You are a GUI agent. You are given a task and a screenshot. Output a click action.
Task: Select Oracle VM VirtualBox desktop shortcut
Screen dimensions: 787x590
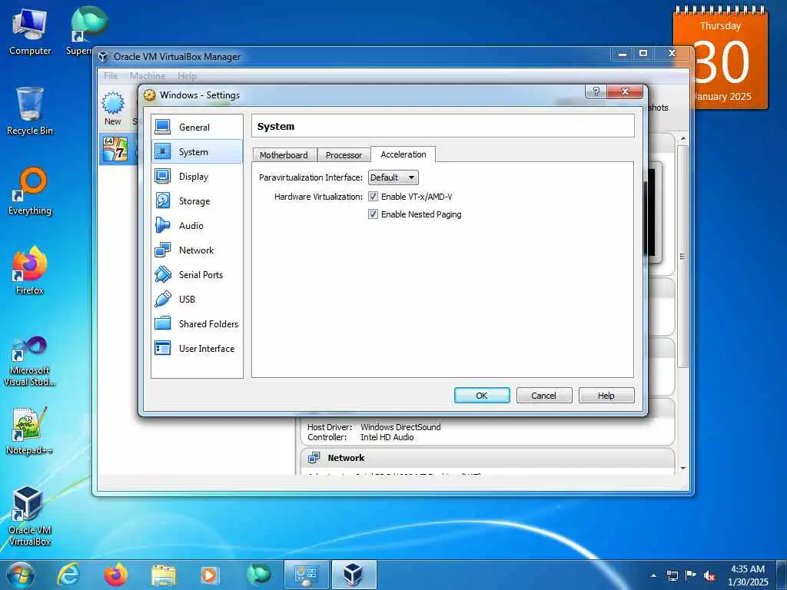click(30, 515)
